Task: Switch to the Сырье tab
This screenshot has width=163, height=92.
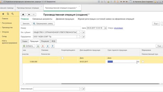Action: [25, 41]
